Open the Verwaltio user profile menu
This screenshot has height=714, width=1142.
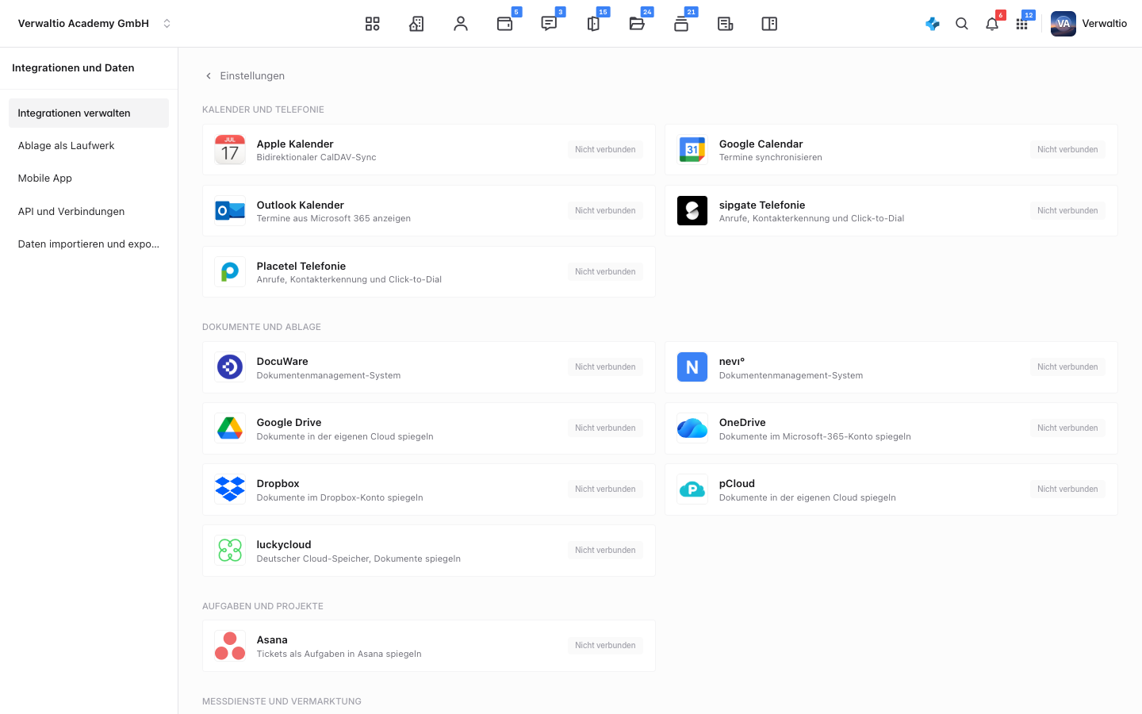[x=1089, y=24]
